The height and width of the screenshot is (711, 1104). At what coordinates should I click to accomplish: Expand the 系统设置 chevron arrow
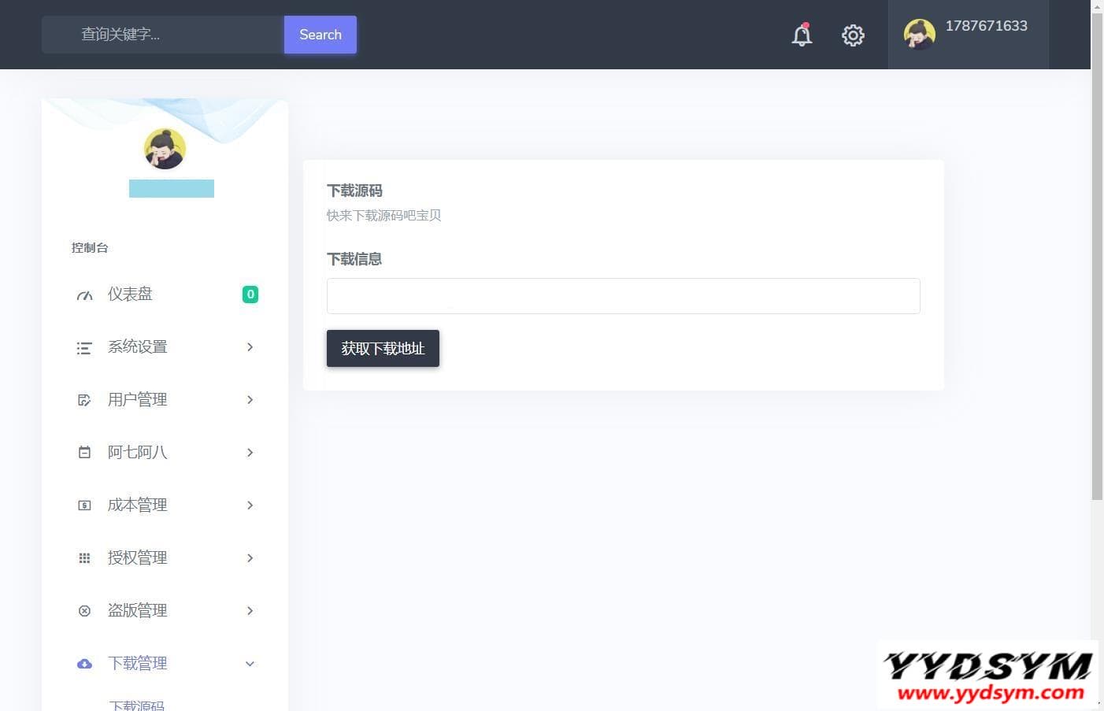[x=250, y=347]
